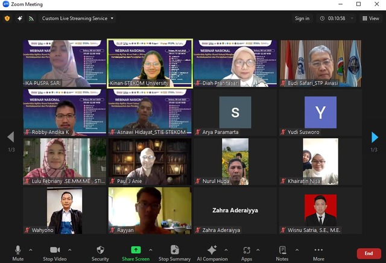Click the Sign in button
Screen dimensions: 386x263
point(302,18)
